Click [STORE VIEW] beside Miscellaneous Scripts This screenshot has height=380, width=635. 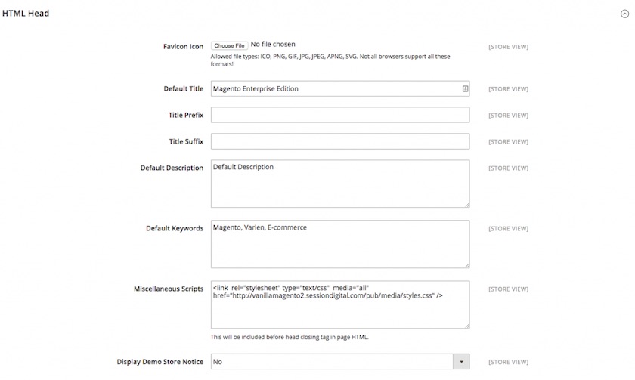tap(508, 289)
